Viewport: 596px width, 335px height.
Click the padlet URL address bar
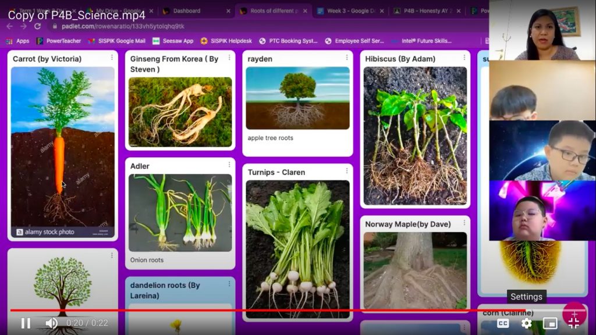click(233, 26)
